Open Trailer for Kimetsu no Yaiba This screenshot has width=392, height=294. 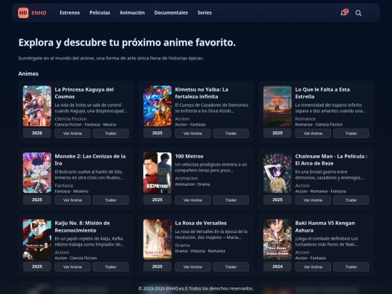coord(231,134)
